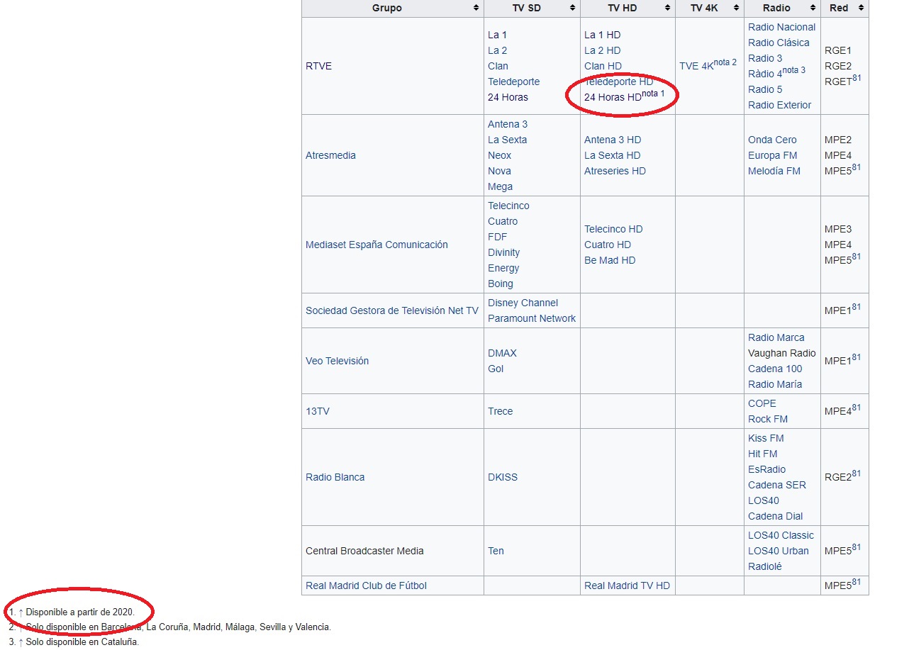Go to the Disney Channel article

pos(523,303)
